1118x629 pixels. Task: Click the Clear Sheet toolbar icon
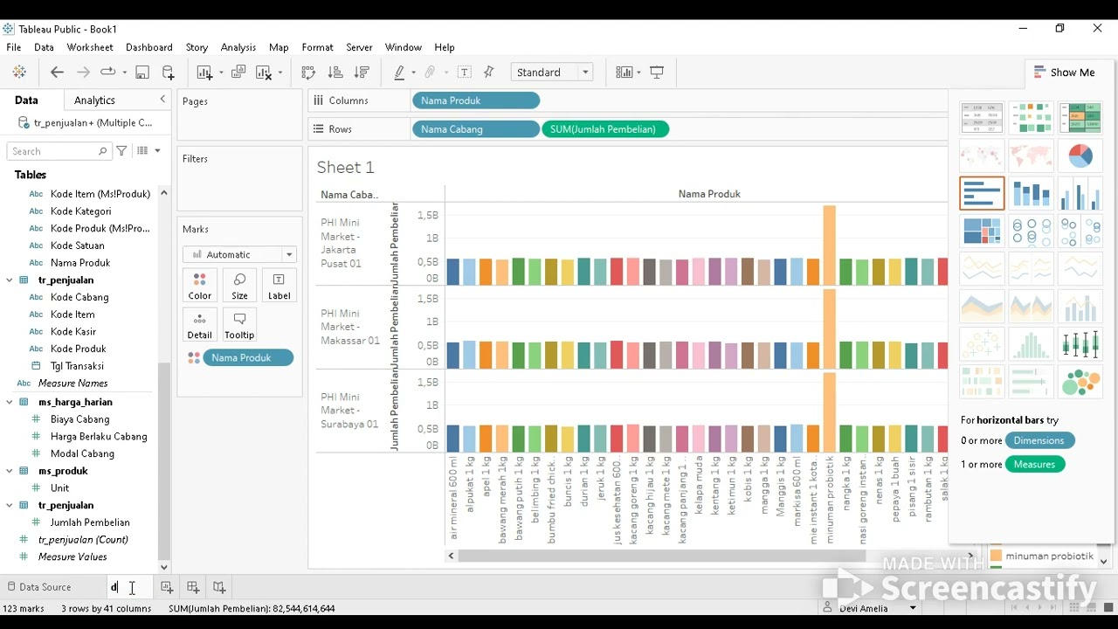264,73
